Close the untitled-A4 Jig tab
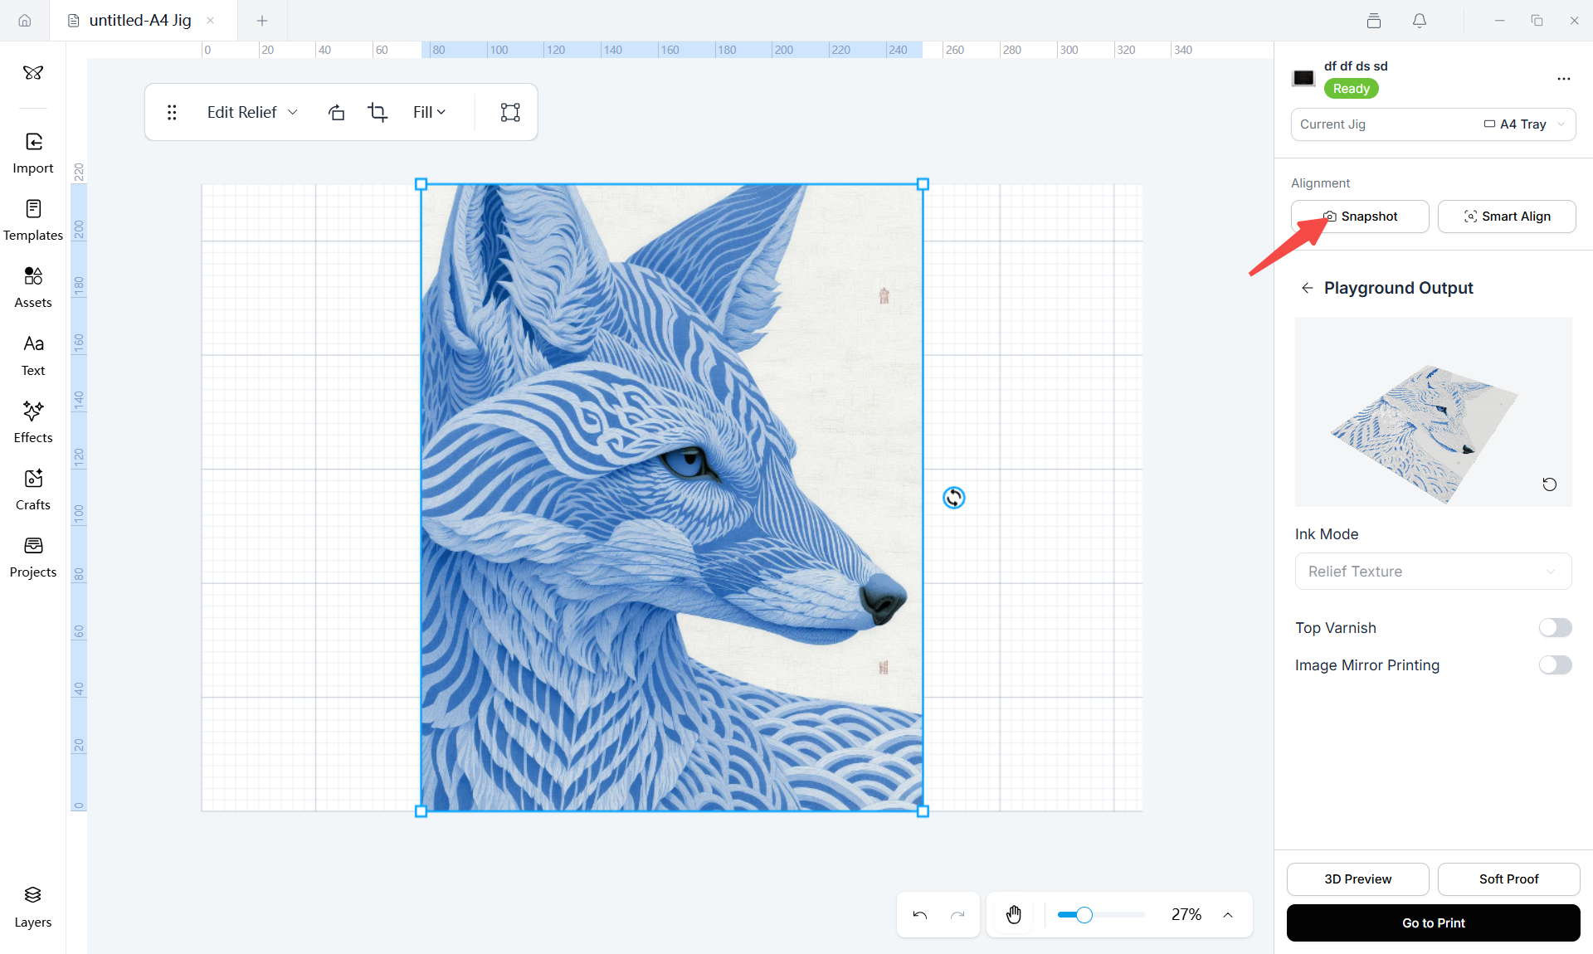The height and width of the screenshot is (954, 1593). 211,21
